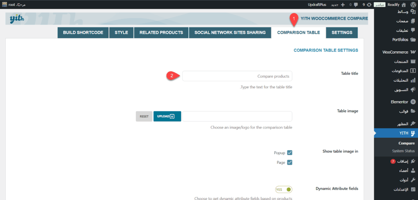The height and width of the screenshot is (200, 418).
Task: Open أعضاء users icon in sidebar
Action: [413, 170]
